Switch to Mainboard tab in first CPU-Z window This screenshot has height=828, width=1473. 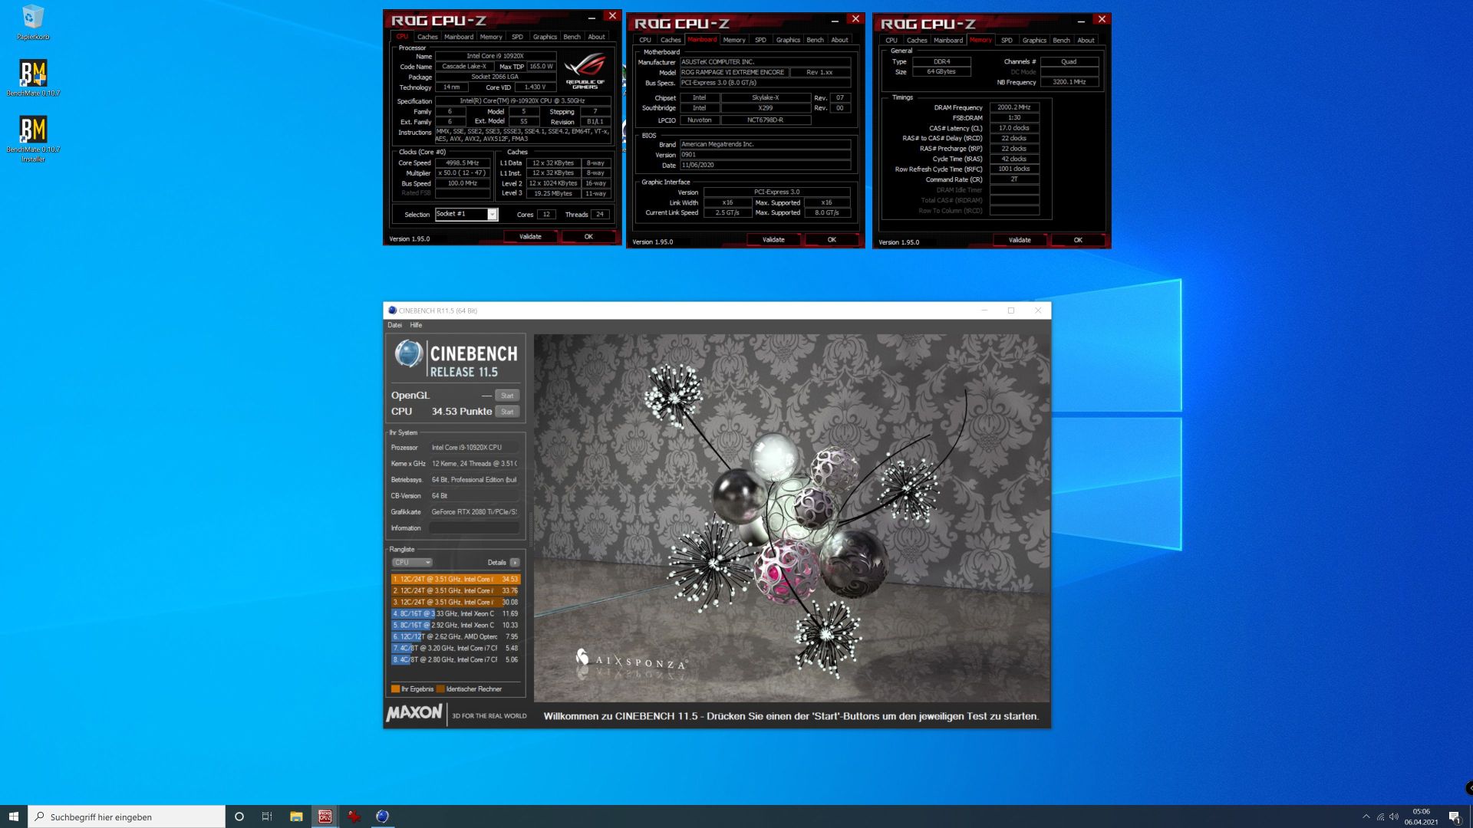tap(459, 37)
